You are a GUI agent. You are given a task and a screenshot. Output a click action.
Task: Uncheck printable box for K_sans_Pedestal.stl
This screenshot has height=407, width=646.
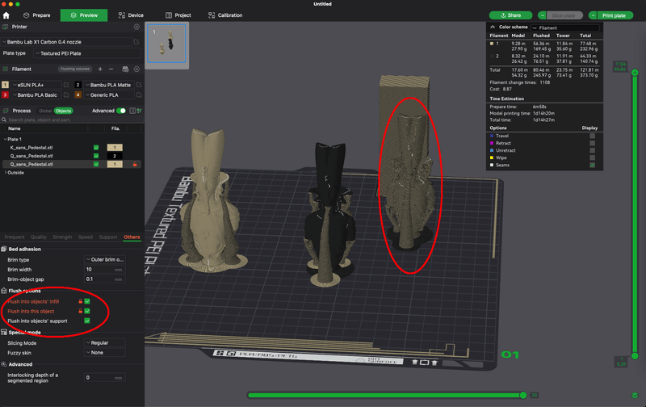click(96, 148)
